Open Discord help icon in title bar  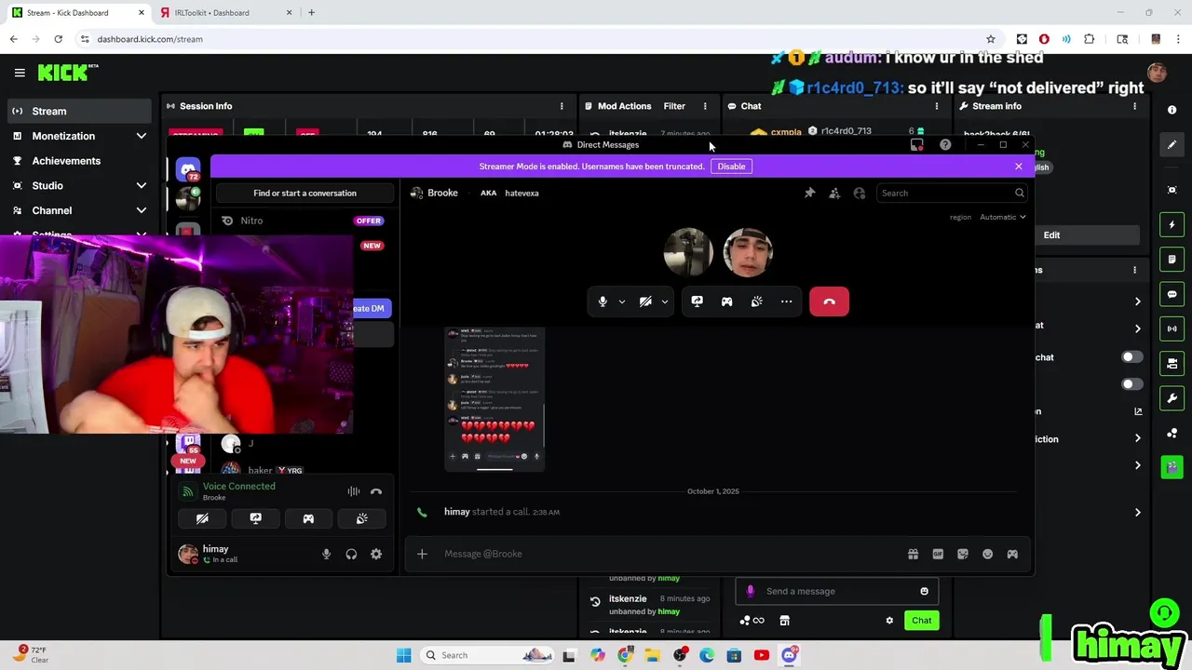tap(945, 144)
